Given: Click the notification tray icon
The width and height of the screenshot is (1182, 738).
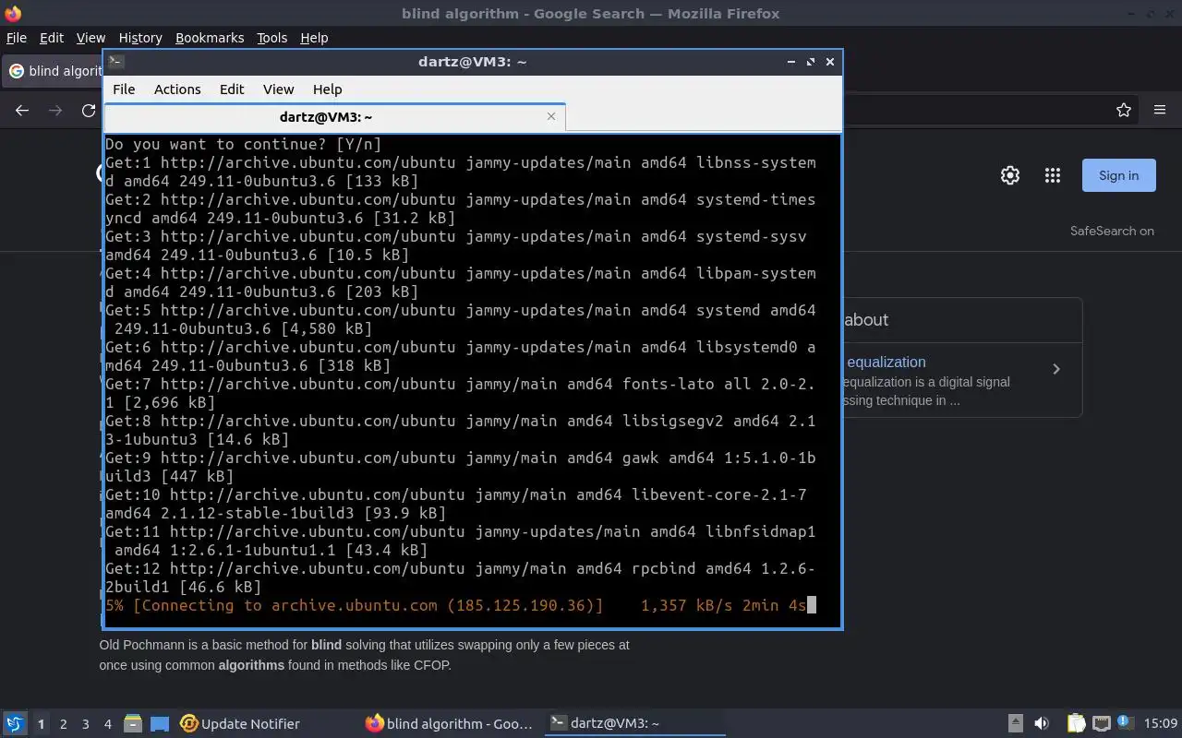Looking at the screenshot, I should tap(1125, 723).
